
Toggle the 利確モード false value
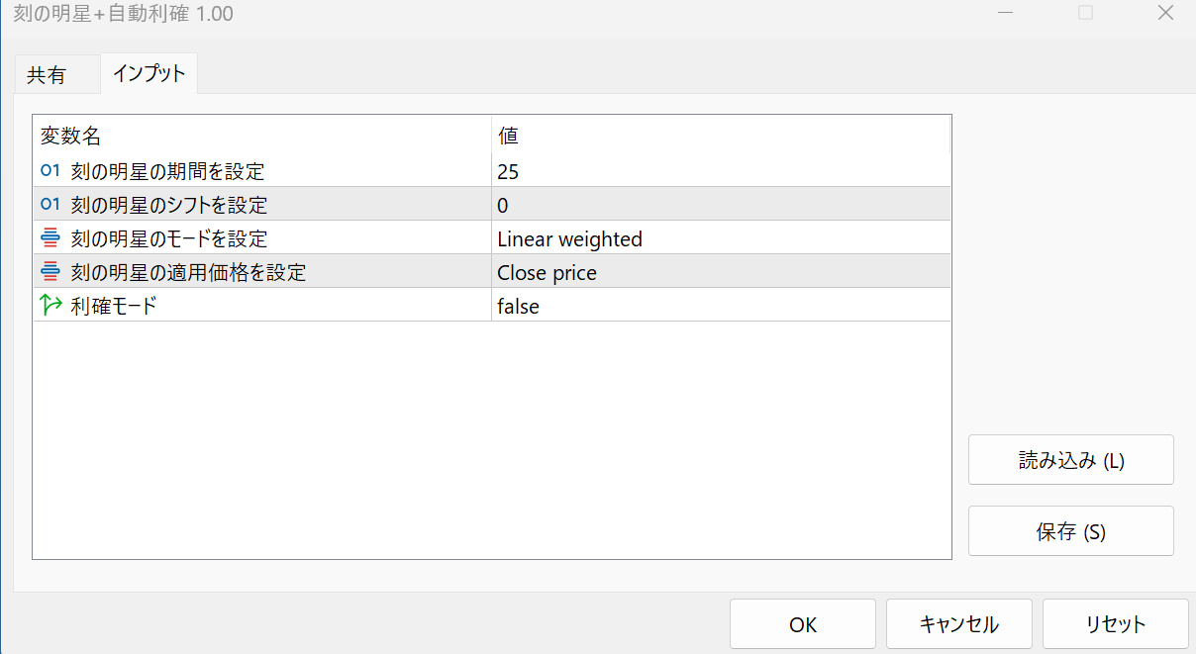[720, 307]
